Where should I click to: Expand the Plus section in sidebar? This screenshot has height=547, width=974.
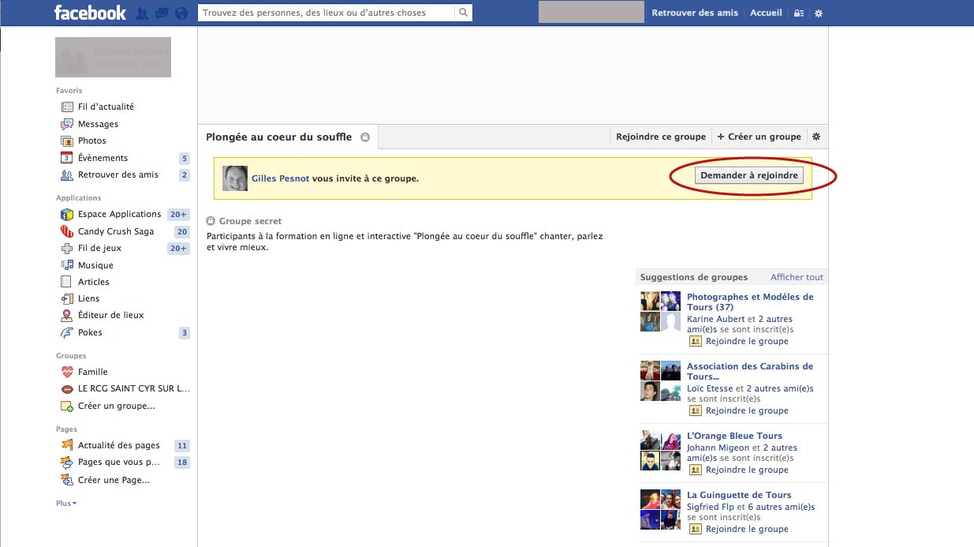(66, 503)
